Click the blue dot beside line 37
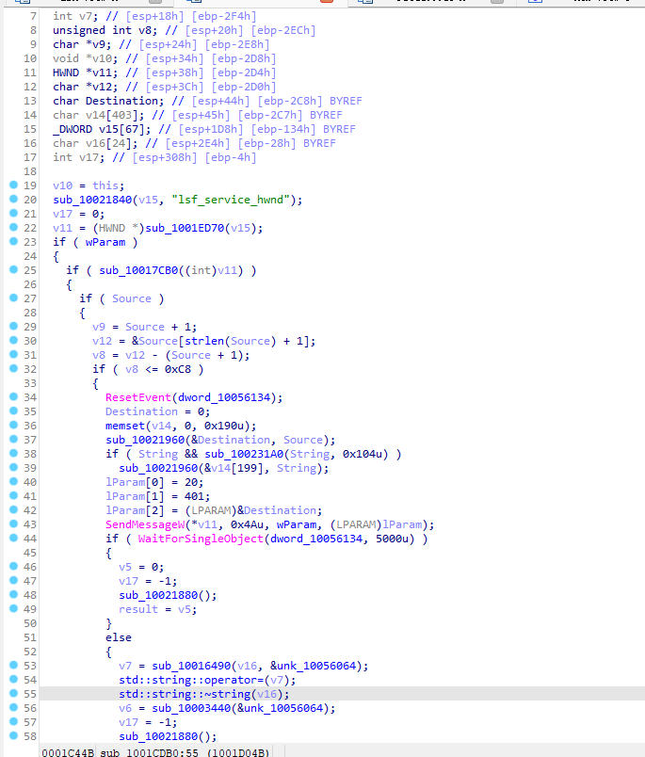 (x=13, y=440)
